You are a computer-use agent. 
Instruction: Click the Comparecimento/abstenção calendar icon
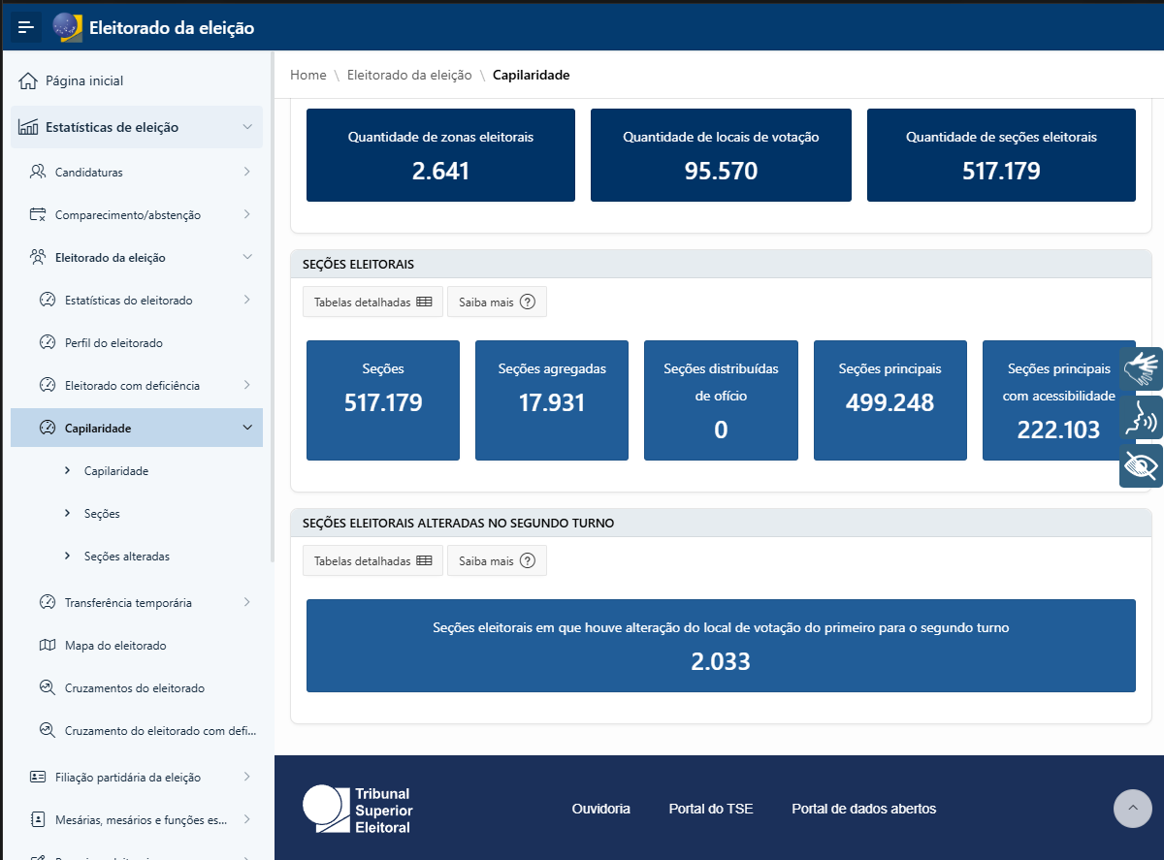[38, 214]
